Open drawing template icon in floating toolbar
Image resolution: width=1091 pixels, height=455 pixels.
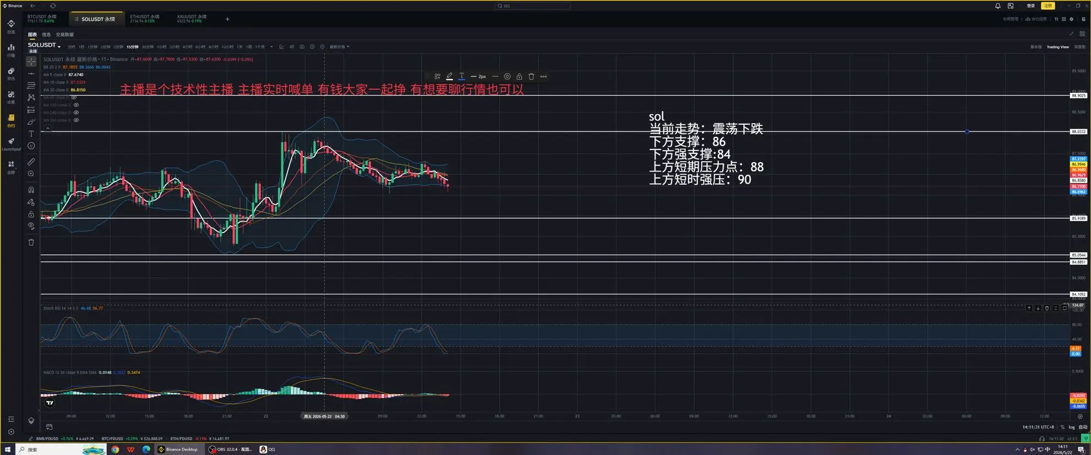(x=437, y=76)
